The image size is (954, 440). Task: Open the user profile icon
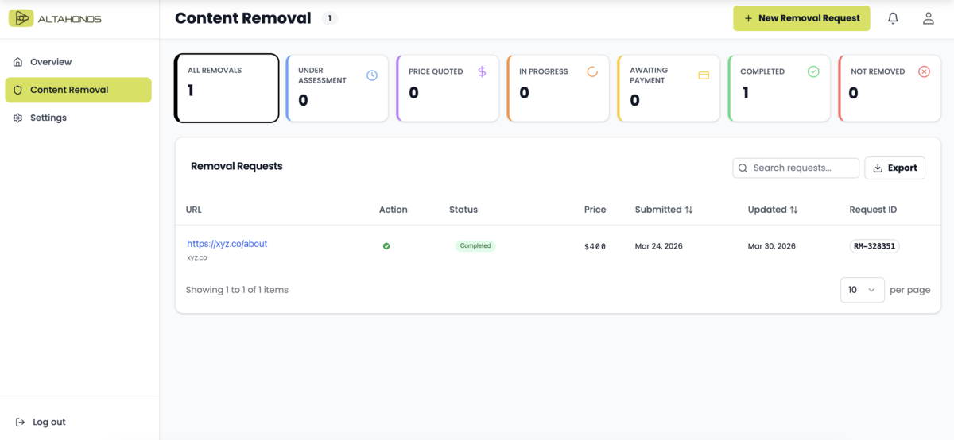pos(928,18)
